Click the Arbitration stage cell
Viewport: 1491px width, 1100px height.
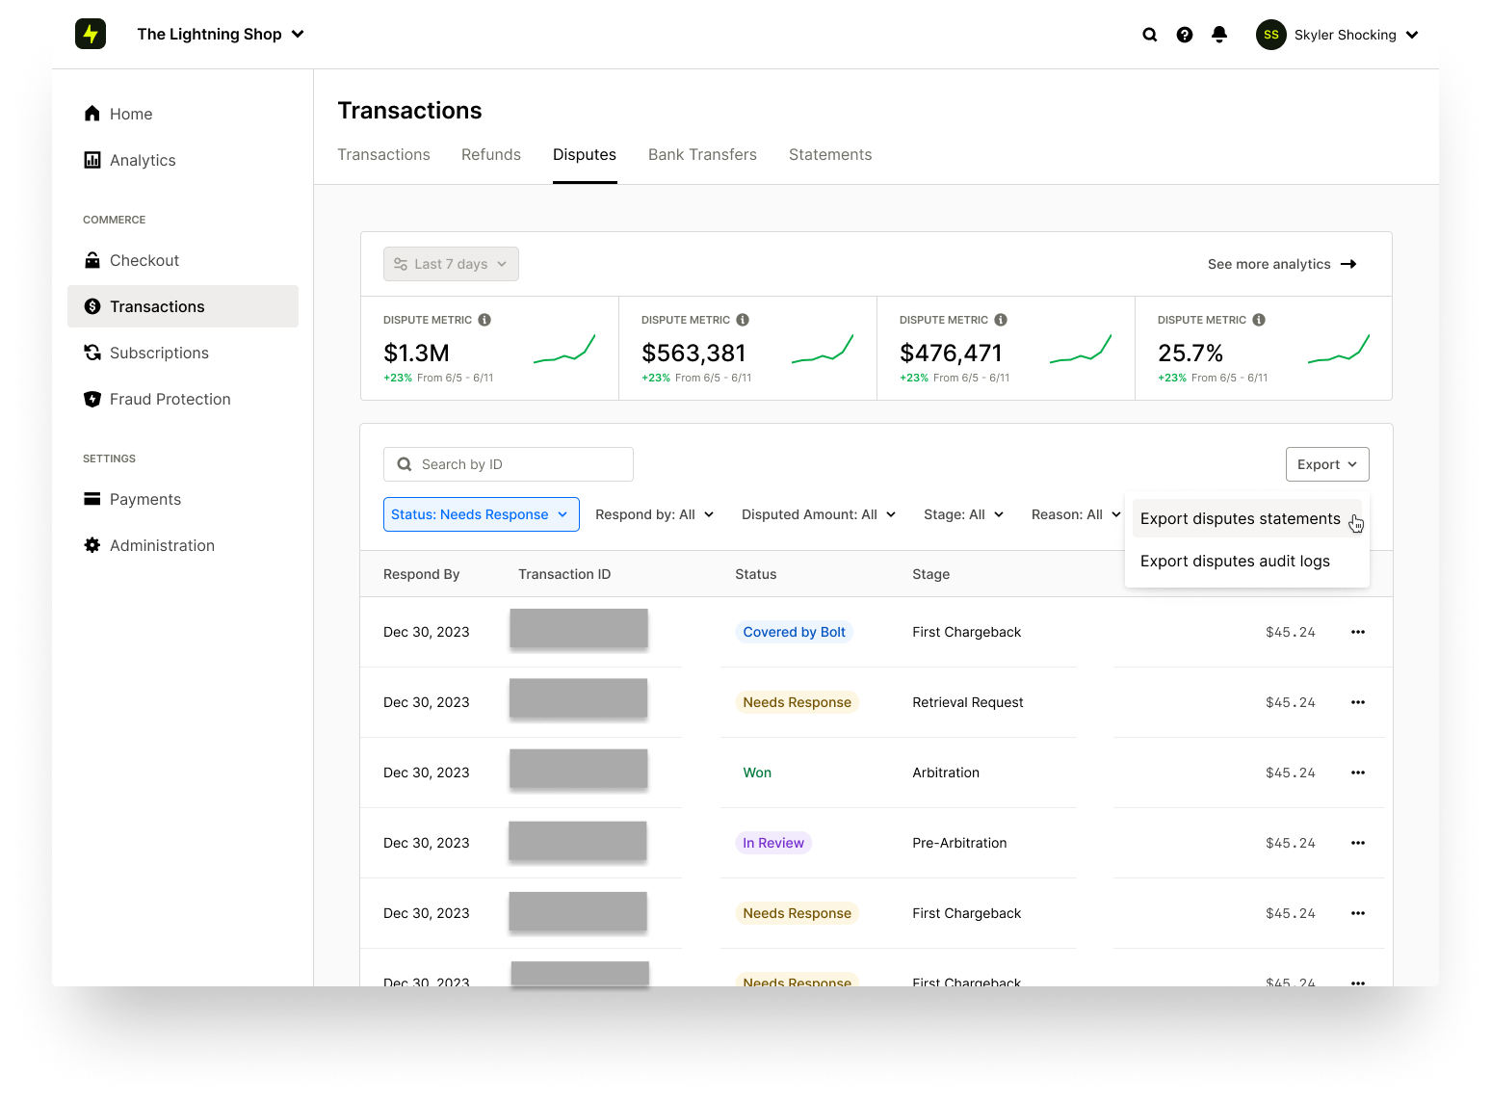point(946,773)
